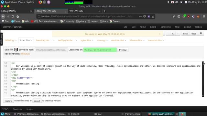Decrease font size with minus button
This screenshot has height=116, width=207.
[168, 34]
